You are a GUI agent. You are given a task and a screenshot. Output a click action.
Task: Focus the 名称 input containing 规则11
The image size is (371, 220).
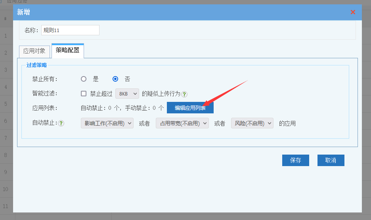coord(70,30)
